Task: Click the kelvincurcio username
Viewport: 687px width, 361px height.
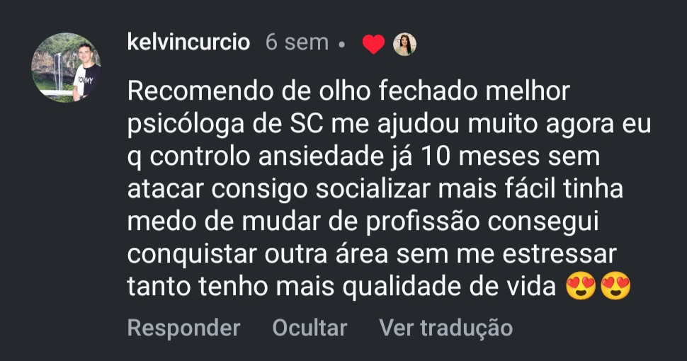Action: tap(188, 42)
